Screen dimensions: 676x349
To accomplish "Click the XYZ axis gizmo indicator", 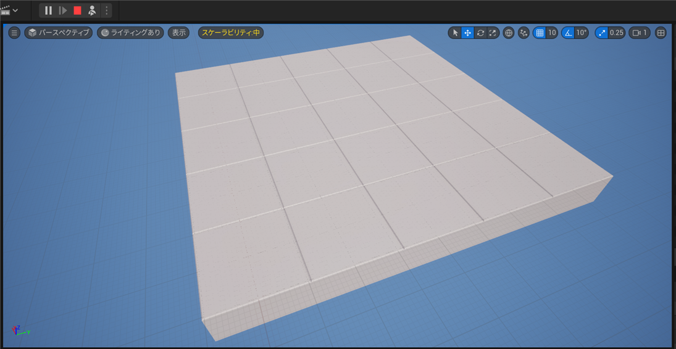I will [20, 331].
